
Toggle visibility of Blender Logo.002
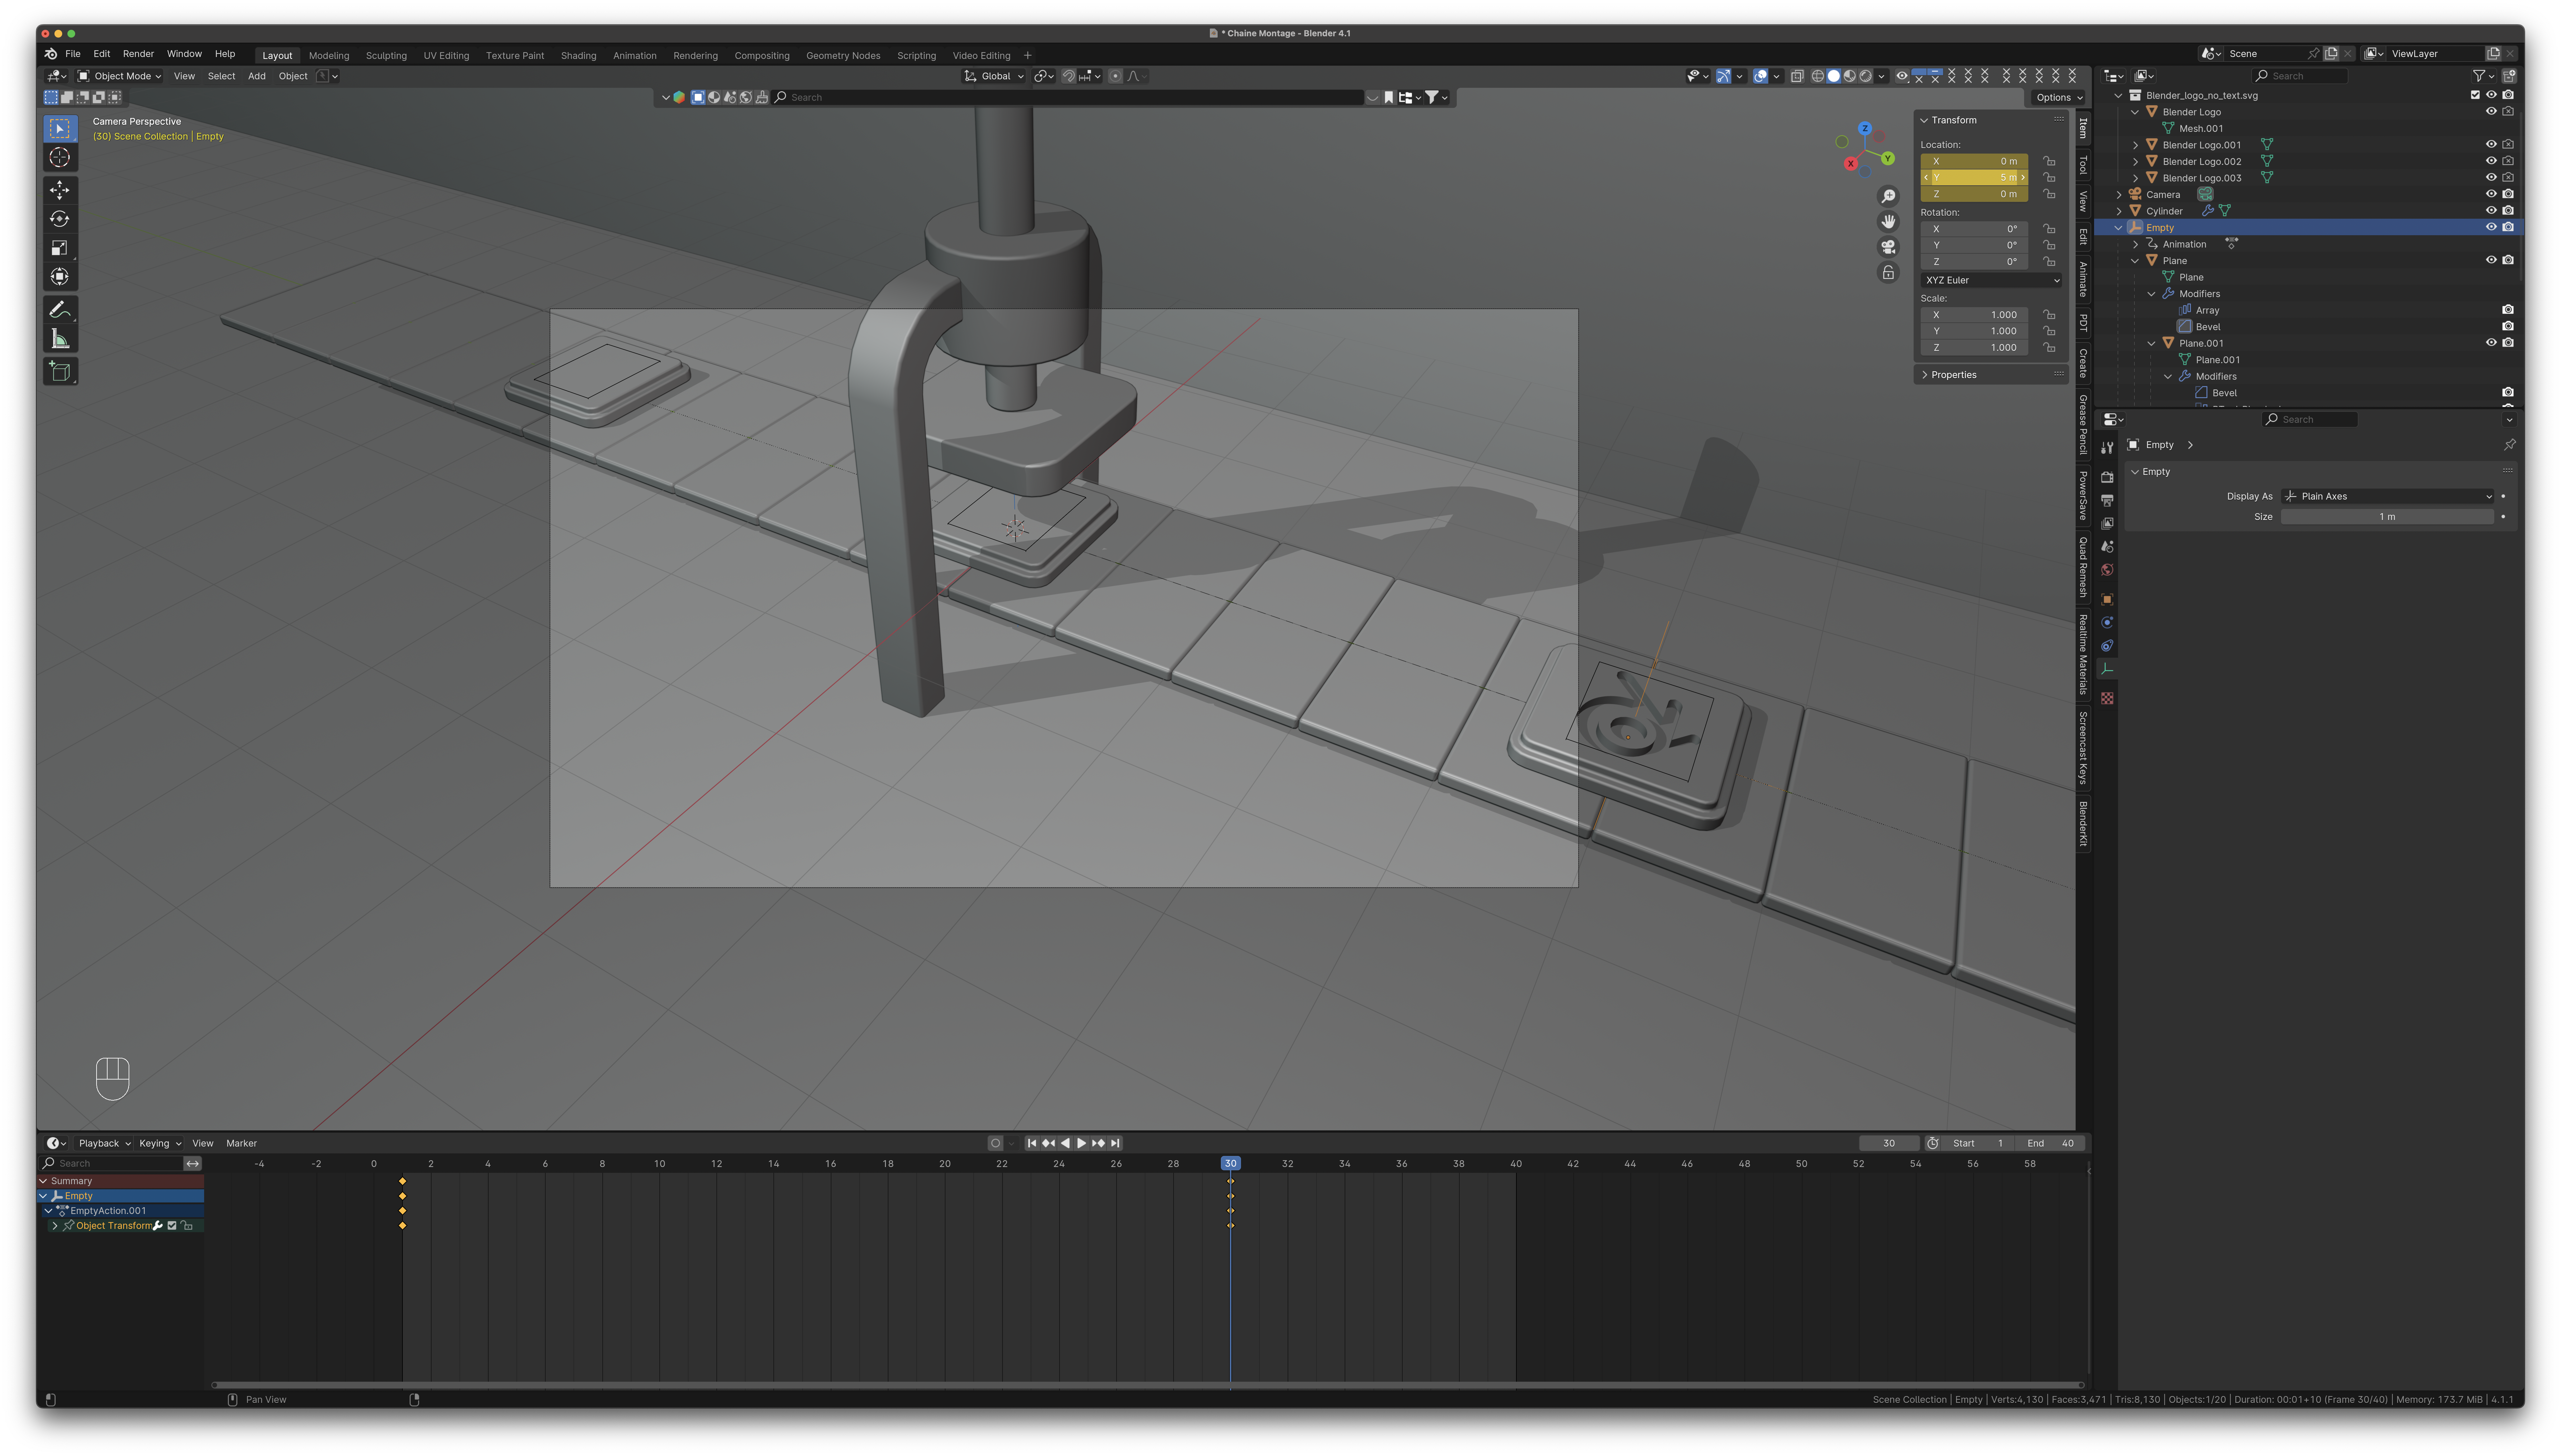[x=2491, y=161]
